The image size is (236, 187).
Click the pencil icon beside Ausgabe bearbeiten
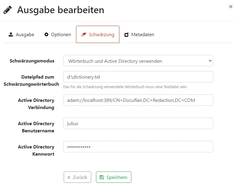tap(8, 10)
